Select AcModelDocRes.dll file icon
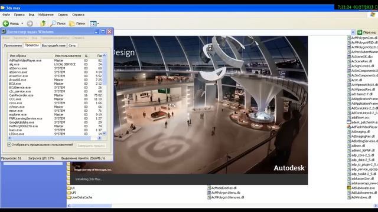The height and width of the screenshot is (212, 378). 209,188
